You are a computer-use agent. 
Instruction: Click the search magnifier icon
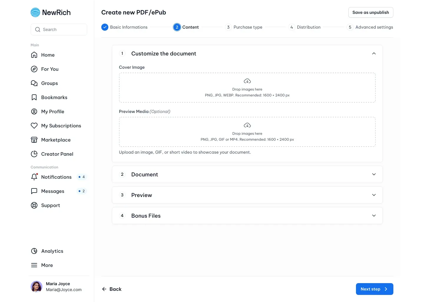click(38, 29)
